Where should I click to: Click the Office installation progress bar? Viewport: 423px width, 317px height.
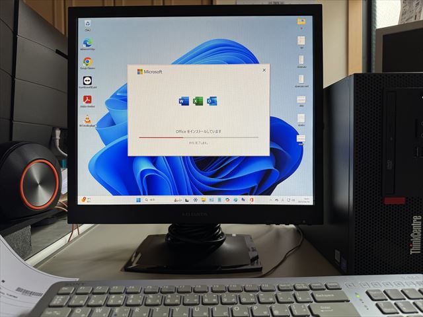198,137
